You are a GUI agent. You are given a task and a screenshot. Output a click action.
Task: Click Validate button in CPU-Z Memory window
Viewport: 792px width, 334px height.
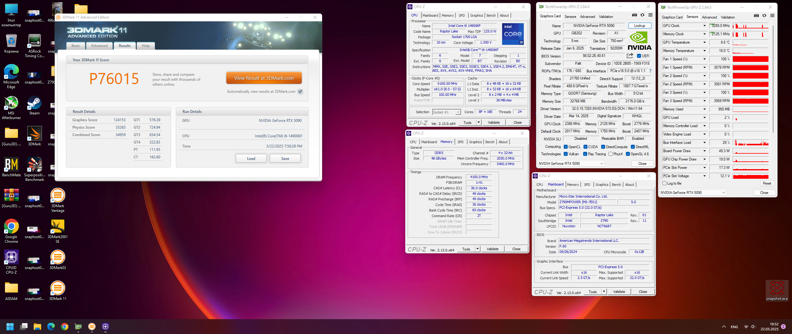click(x=492, y=249)
